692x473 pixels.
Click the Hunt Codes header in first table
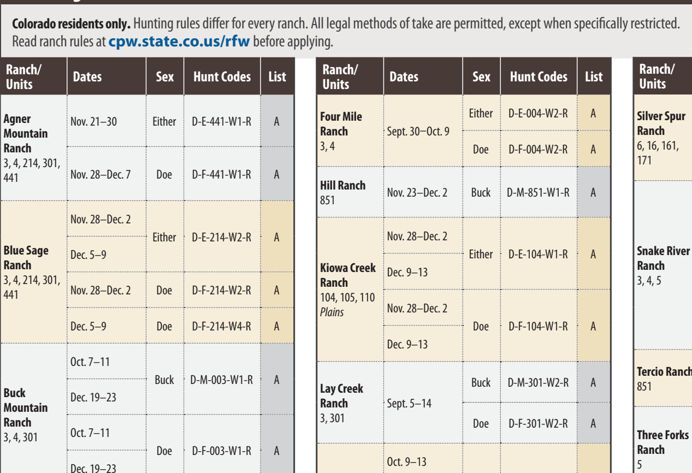tap(222, 77)
